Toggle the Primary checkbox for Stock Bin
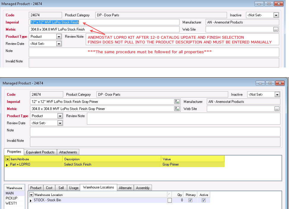This screenshot has height=209, width=289. [190, 200]
